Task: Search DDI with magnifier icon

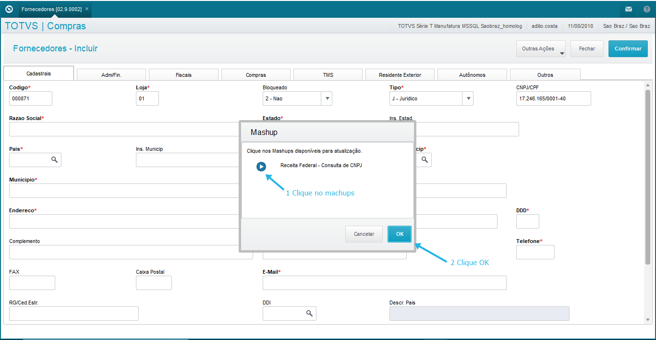Action: click(309, 313)
